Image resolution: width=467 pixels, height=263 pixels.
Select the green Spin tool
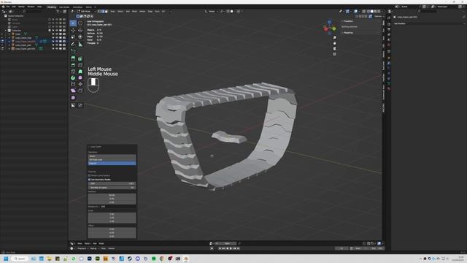[73, 78]
